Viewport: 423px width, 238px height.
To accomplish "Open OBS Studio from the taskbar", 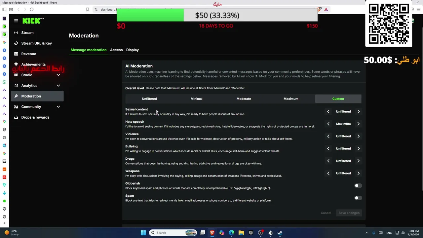I will click(261, 233).
